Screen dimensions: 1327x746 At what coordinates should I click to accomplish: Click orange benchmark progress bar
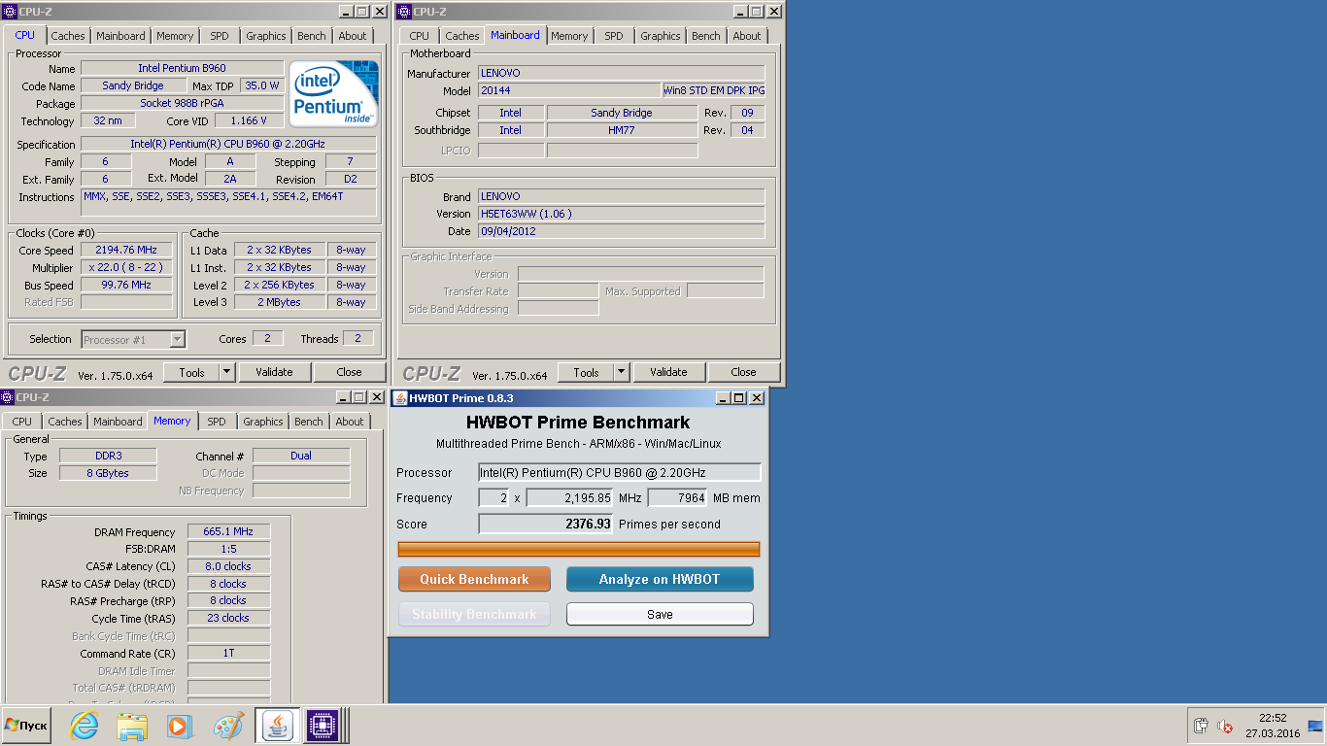[x=579, y=550]
